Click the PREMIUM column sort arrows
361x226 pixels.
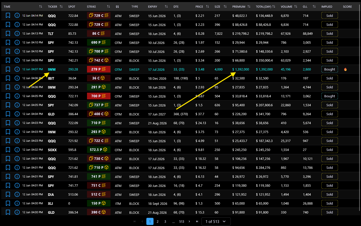(x=249, y=7)
